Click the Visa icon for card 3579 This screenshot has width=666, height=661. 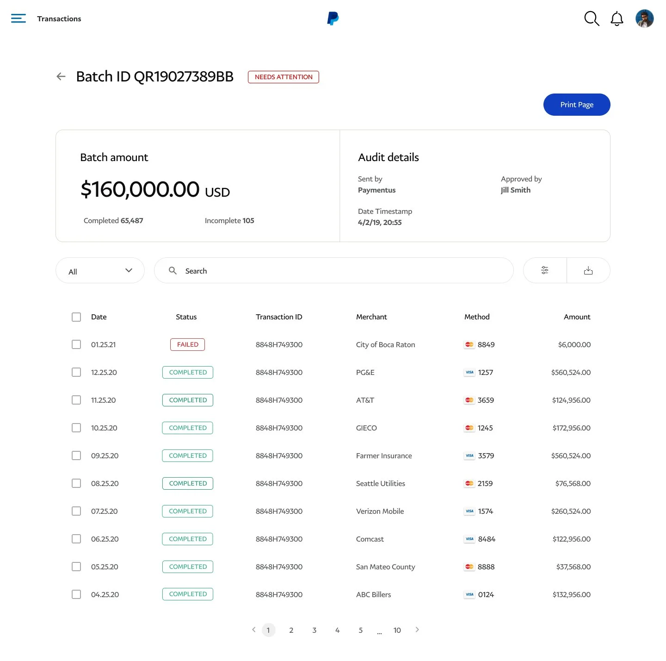469,455
